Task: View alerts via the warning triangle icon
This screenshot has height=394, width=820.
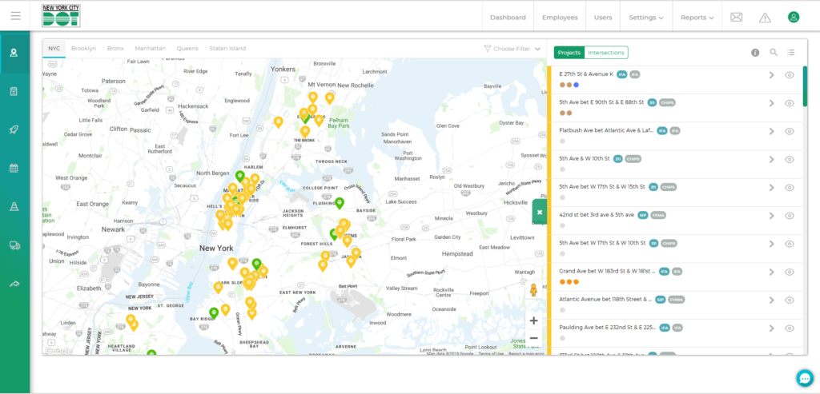Action: [x=765, y=17]
